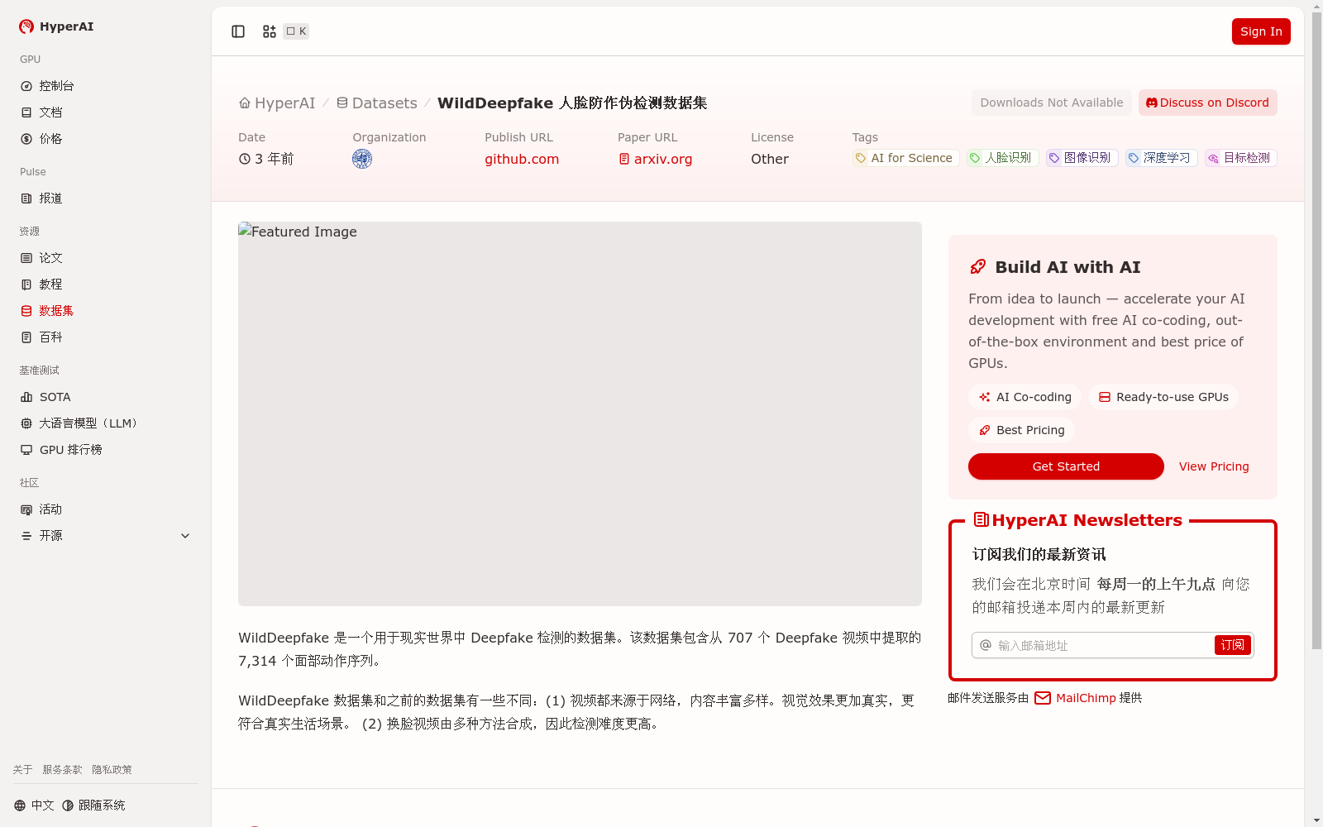Click the AI for Science tag
The height and width of the screenshot is (827, 1323).
pyautogui.click(x=906, y=158)
